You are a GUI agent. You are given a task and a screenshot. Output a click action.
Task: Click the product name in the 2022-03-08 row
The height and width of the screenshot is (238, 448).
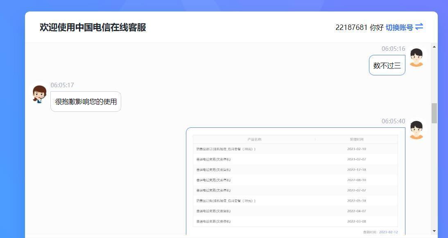213,221
